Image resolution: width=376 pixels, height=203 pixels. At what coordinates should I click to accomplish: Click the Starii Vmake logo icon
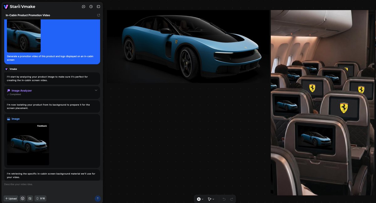6,7
